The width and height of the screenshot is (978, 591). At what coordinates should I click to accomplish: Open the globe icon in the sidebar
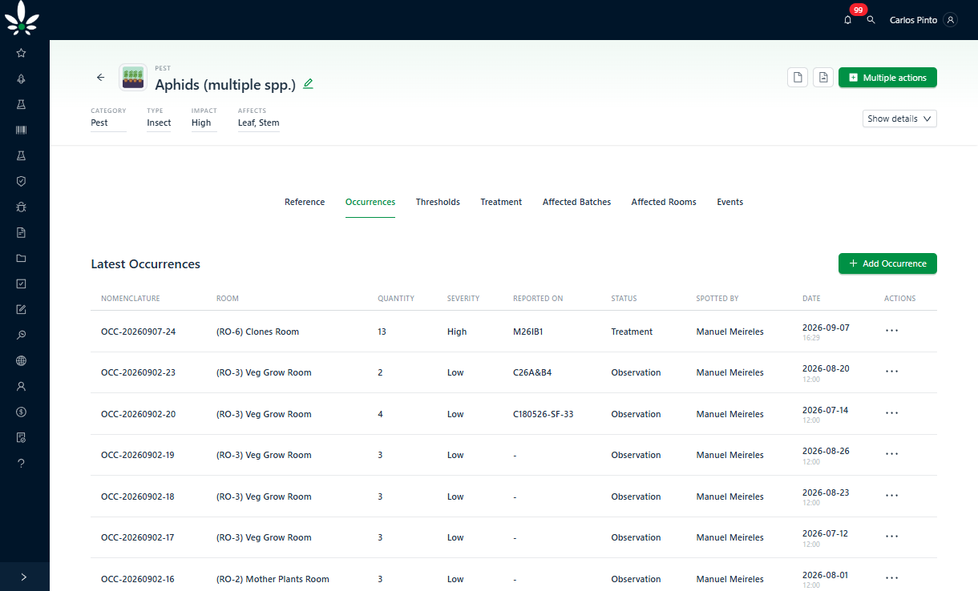tap(21, 360)
